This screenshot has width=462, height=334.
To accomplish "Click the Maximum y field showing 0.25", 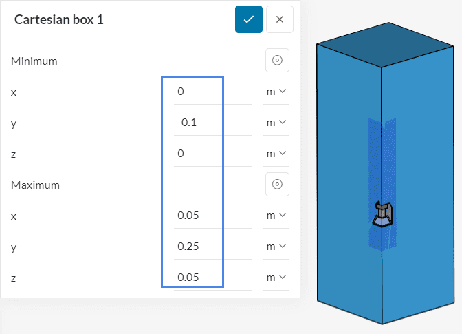I will [212, 247].
